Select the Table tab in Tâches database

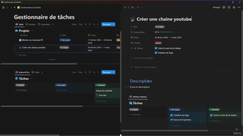[x=35, y=72]
